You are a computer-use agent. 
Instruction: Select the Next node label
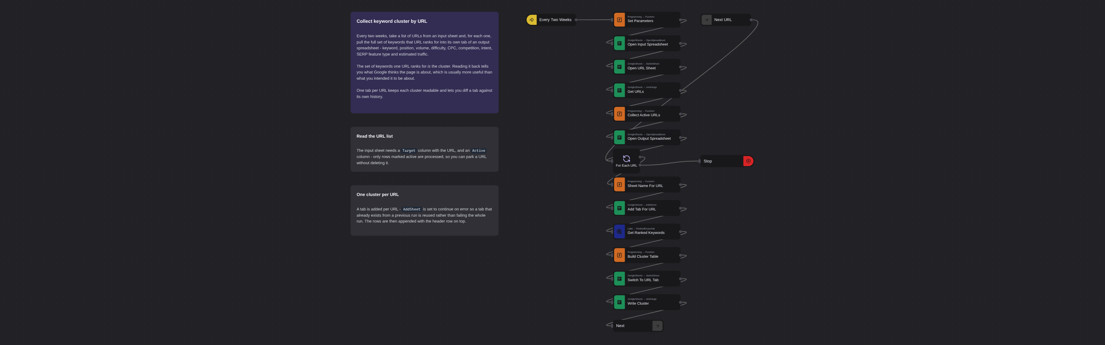pos(620,326)
